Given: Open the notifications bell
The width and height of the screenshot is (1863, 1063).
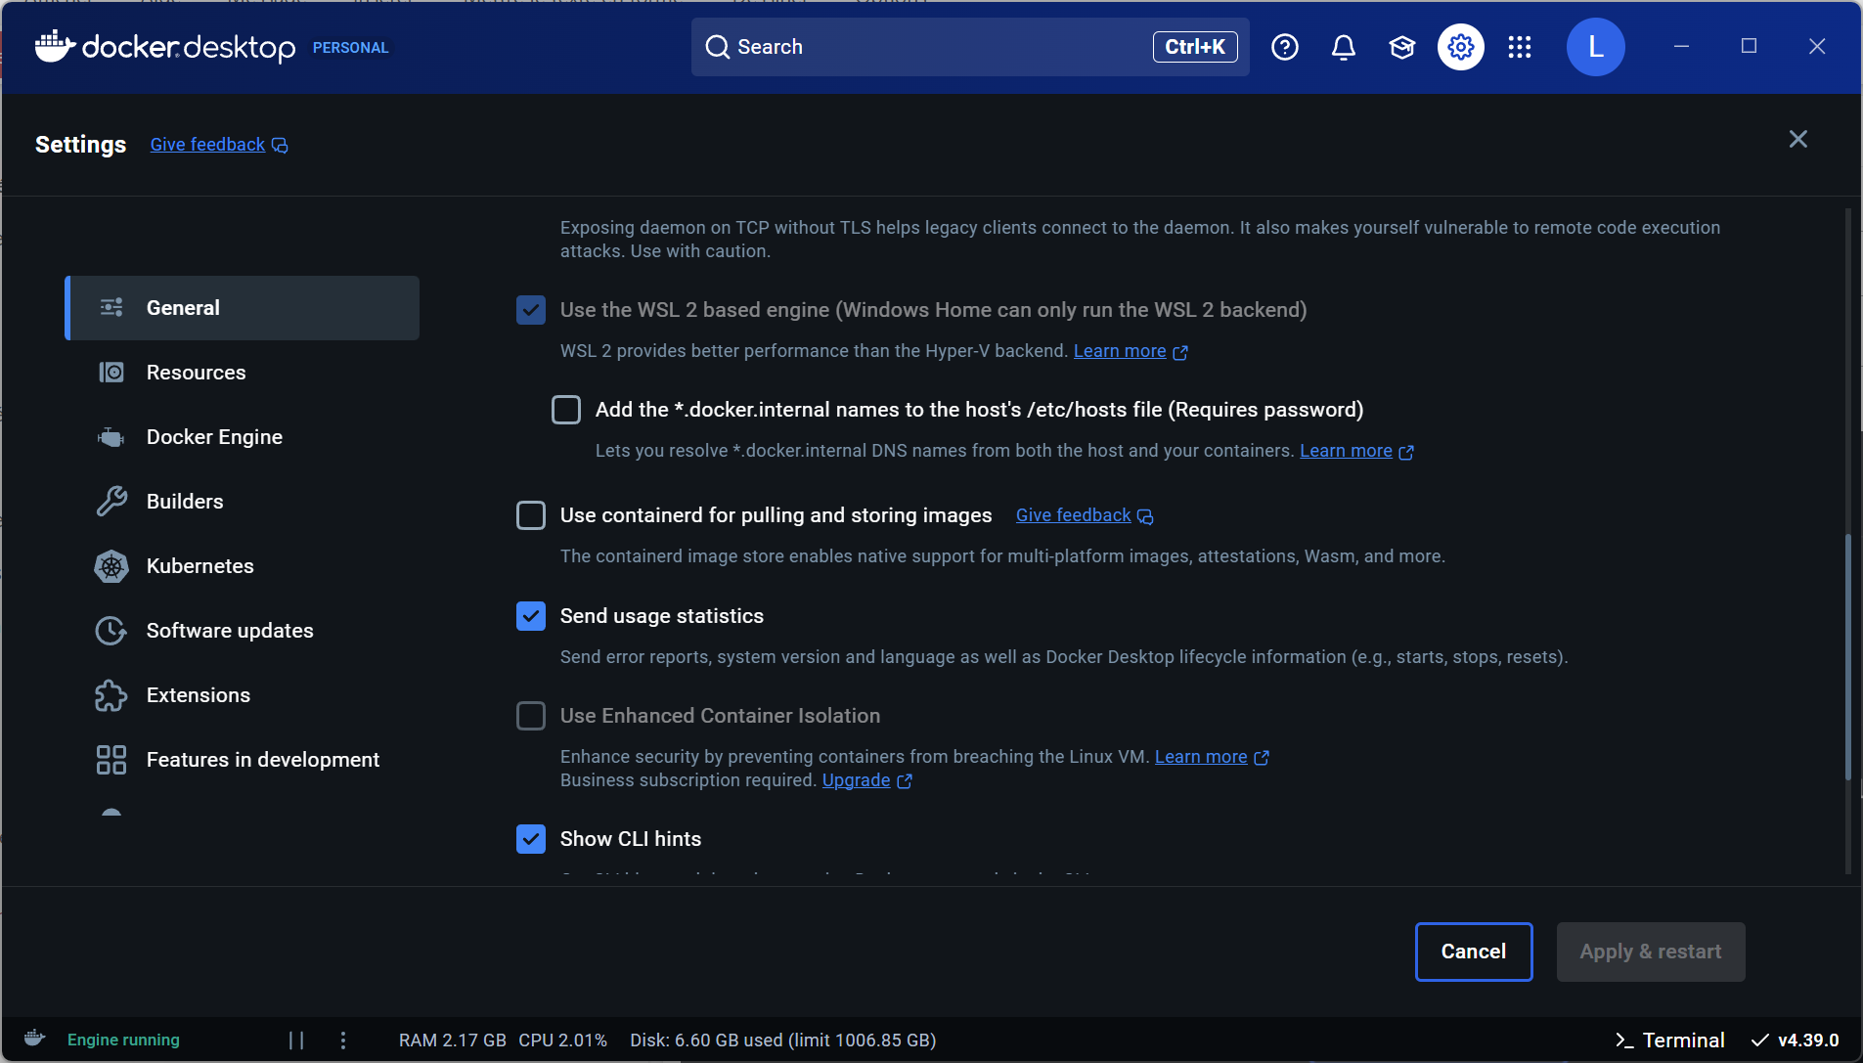Looking at the screenshot, I should [x=1344, y=47].
